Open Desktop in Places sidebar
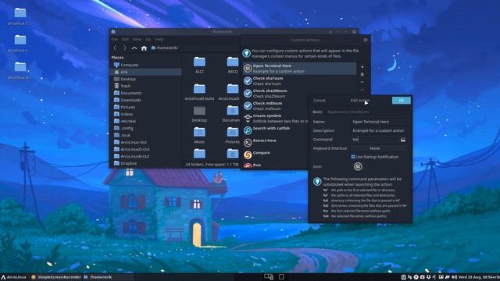Image resolution: width=500 pixels, height=281 pixels. coord(146,79)
